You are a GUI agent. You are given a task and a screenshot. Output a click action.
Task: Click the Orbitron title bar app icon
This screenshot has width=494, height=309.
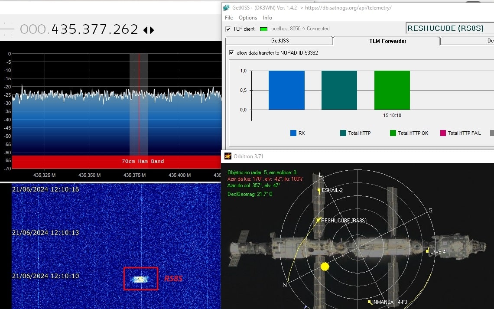227,156
